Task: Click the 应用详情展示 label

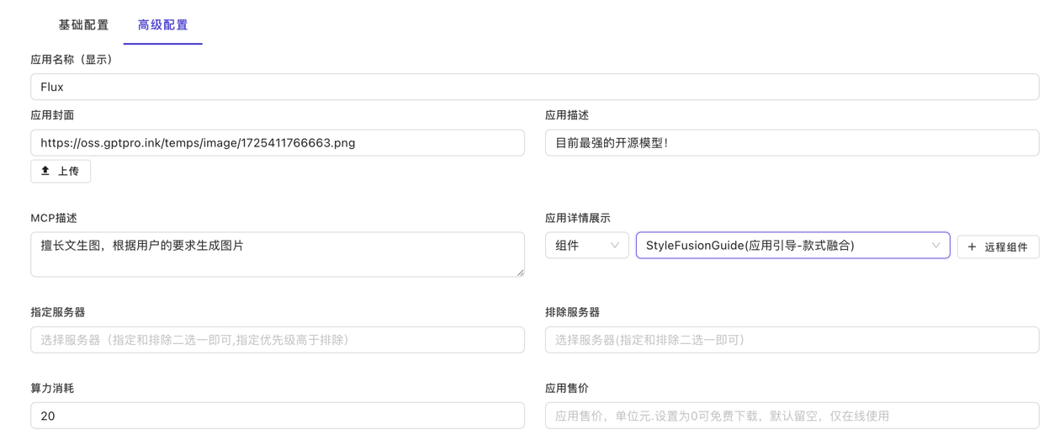Action: 578,218
